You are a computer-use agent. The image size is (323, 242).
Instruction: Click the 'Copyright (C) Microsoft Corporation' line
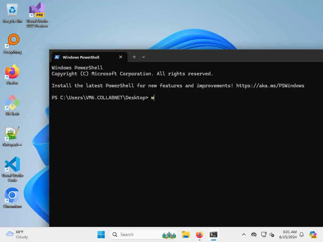point(132,74)
